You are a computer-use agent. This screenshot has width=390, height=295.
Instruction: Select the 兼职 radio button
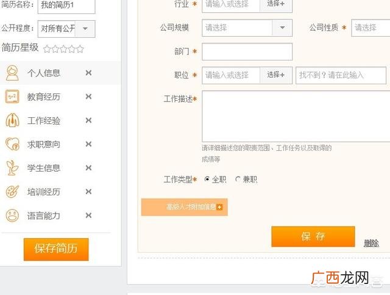(238, 179)
